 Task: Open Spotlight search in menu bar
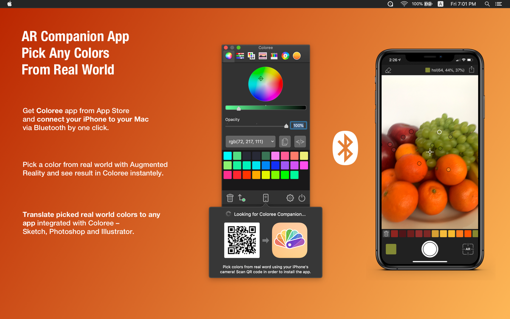point(487,4)
